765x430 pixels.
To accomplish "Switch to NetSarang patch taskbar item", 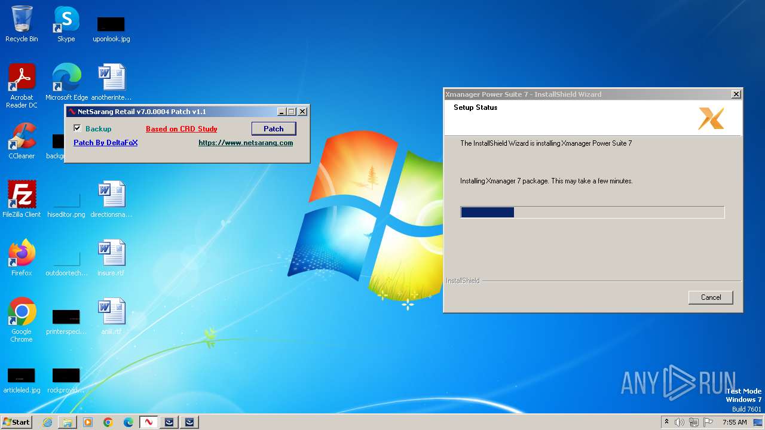I will tap(149, 422).
